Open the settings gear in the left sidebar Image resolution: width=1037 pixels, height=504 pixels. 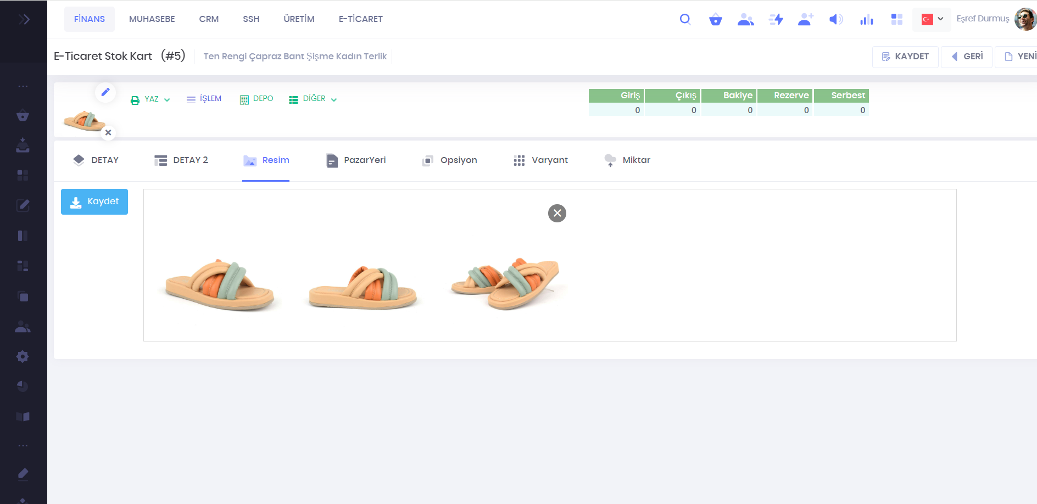pyautogui.click(x=23, y=356)
